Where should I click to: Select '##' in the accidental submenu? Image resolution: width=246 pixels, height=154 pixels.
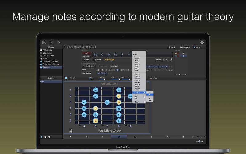[150, 100]
